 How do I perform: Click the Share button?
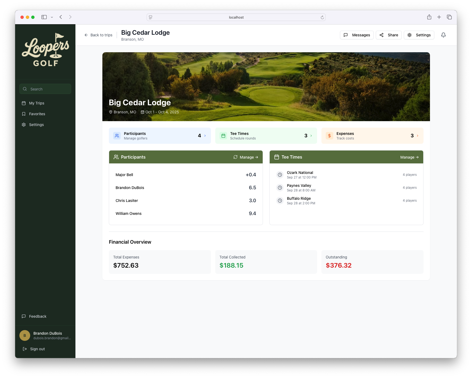click(x=388, y=35)
